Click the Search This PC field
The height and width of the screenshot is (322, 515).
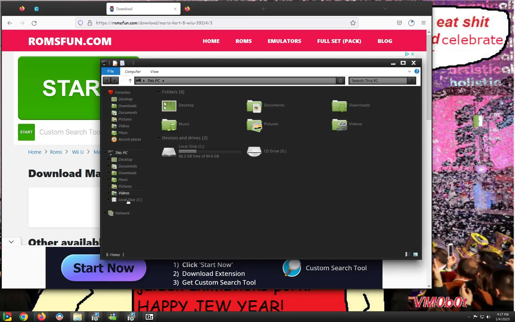pyautogui.click(x=378, y=81)
